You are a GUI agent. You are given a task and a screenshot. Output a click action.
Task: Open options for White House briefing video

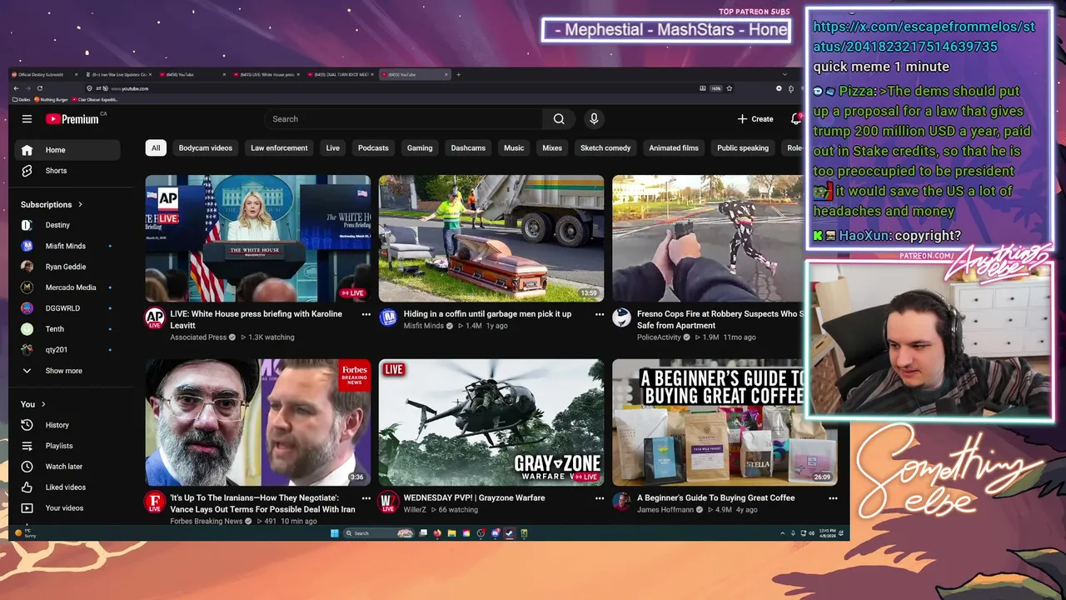366,314
